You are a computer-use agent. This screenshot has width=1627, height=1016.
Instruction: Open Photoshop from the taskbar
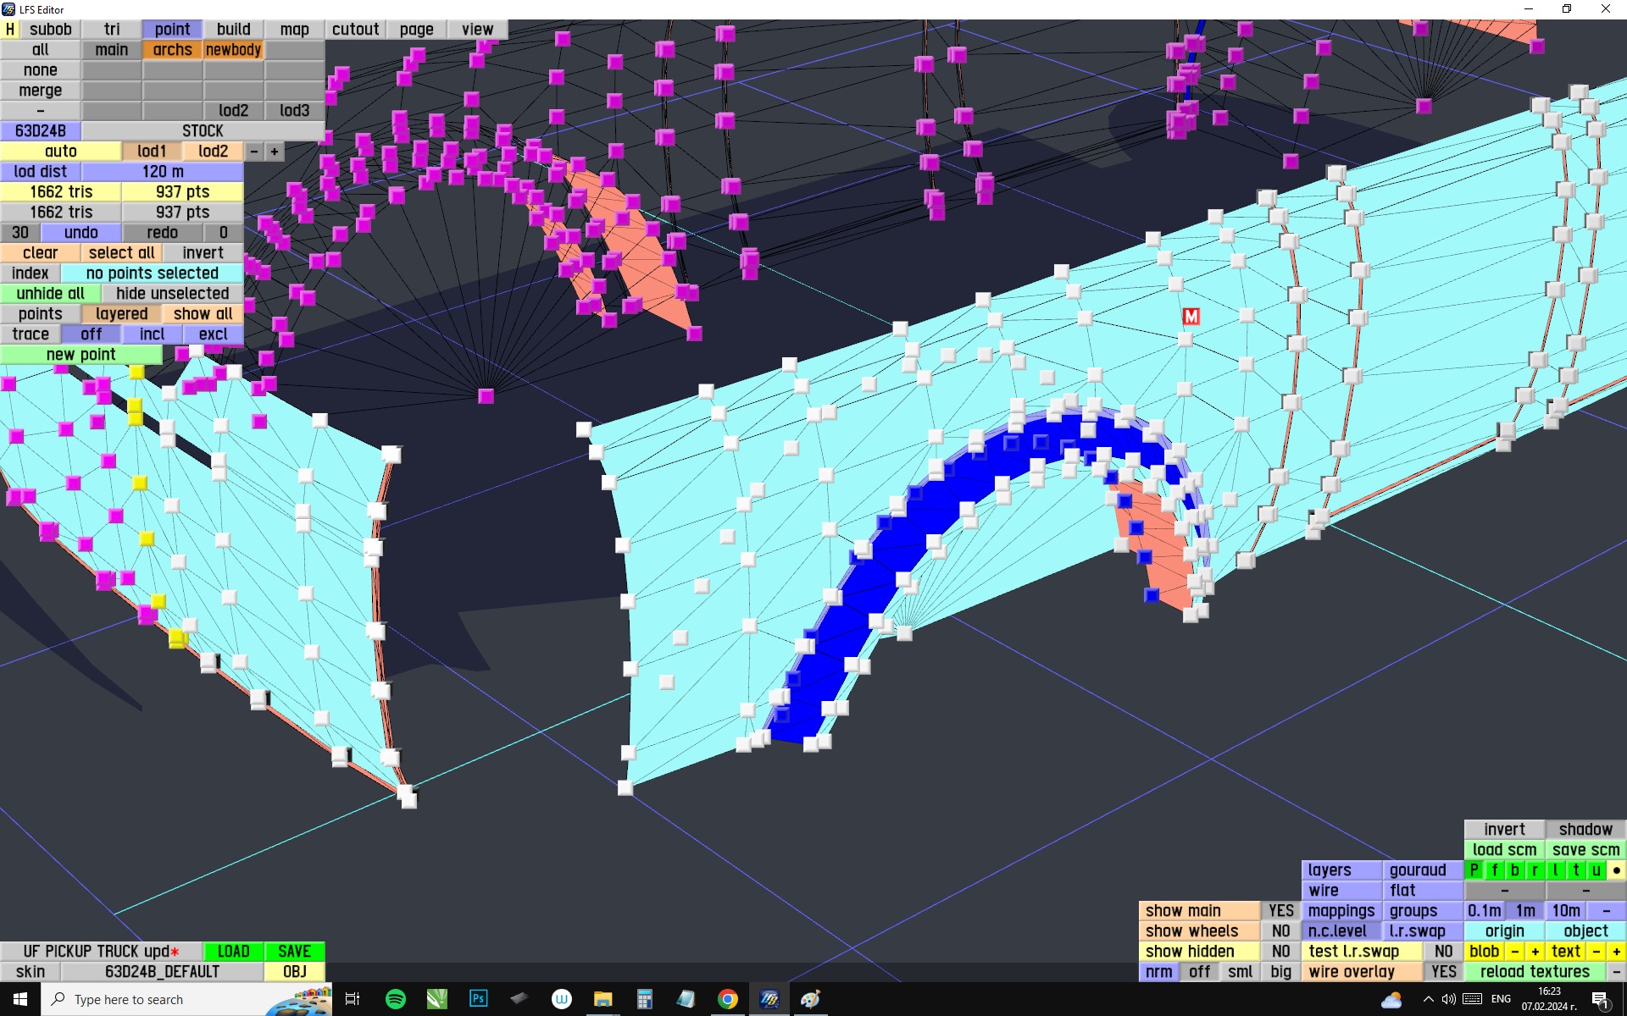pyautogui.click(x=478, y=999)
